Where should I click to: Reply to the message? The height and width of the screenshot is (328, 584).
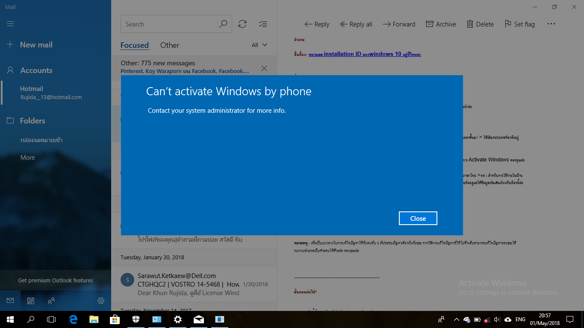coord(317,24)
